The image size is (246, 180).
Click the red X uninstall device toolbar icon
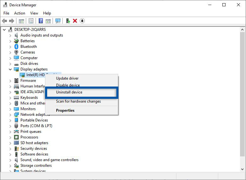click(75, 21)
